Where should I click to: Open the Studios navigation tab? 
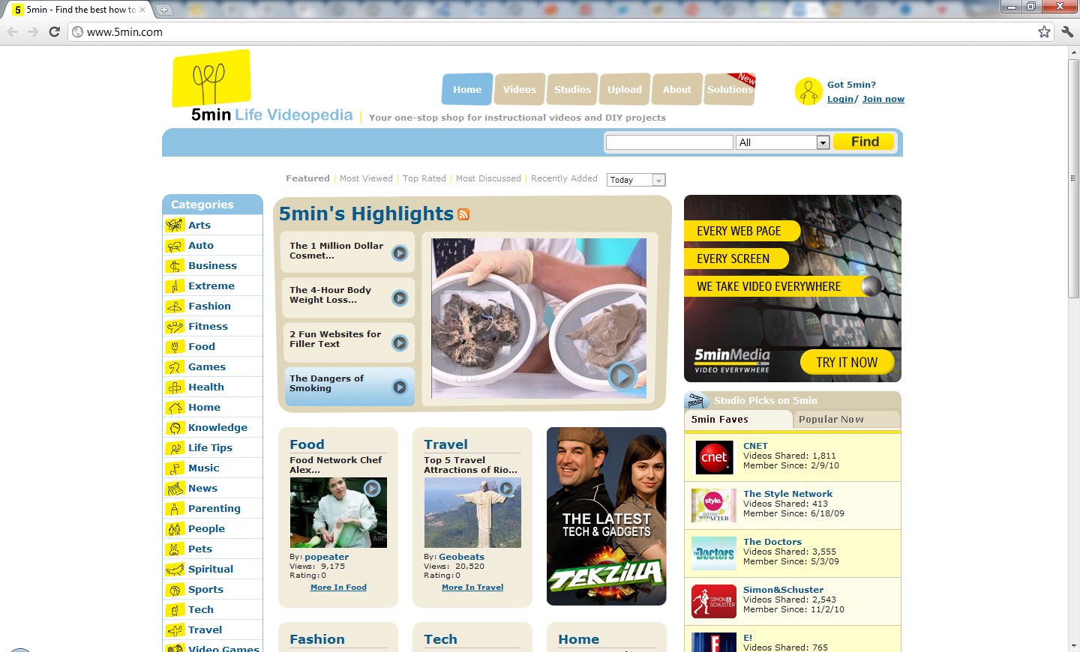(x=572, y=89)
